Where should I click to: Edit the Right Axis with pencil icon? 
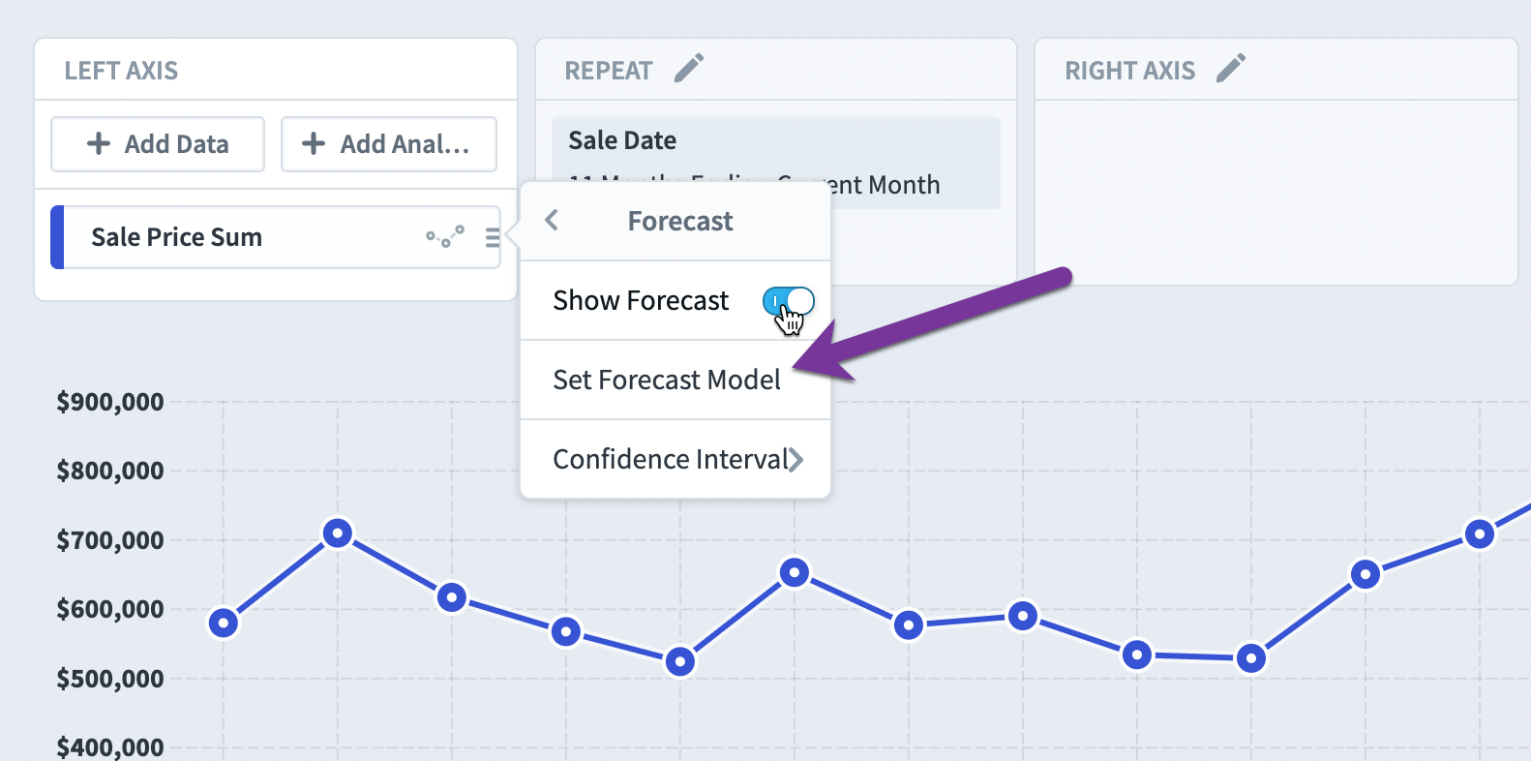tap(1231, 69)
